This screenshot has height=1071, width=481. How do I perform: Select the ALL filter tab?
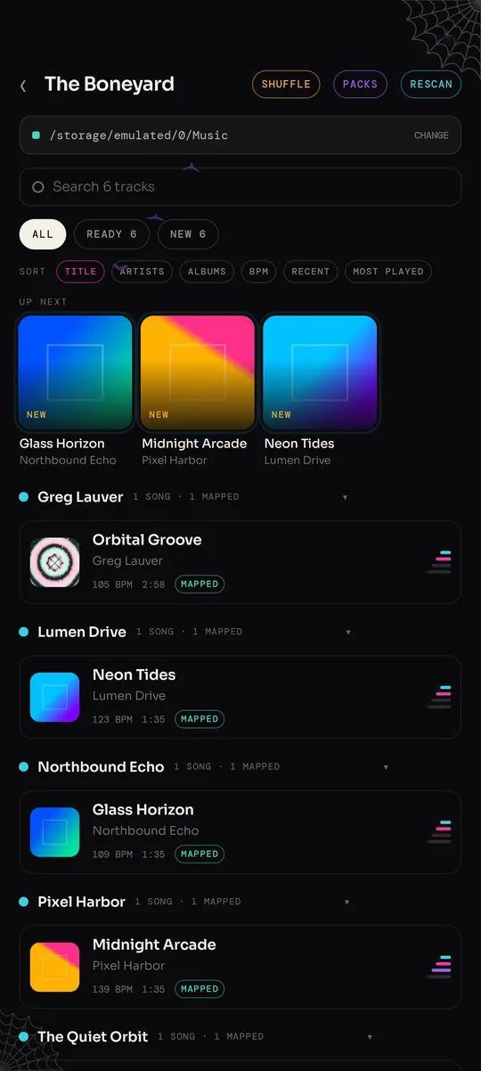point(43,234)
